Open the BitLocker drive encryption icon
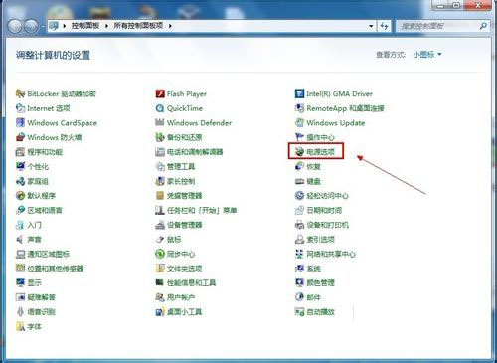The width and height of the screenshot is (497, 363). click(21, 93)
